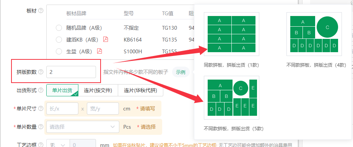Click the 不同款拼板 (4款) example thumbnail
353x147 pixels.
click(x=314, y=34)
